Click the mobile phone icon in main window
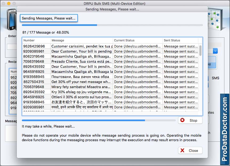The height and width of the screenshot is (166, 230). 12,19
